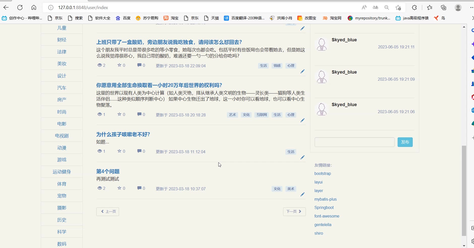
Task: Click the address bar URL
Action: coord(83,8)
